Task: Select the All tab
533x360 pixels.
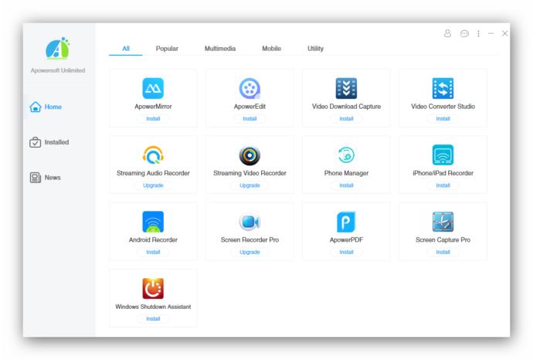Action: point(126,49)
